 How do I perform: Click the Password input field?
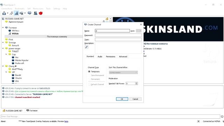point(118,35)
